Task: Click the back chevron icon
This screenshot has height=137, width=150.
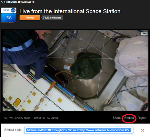Action: point(2,2)
